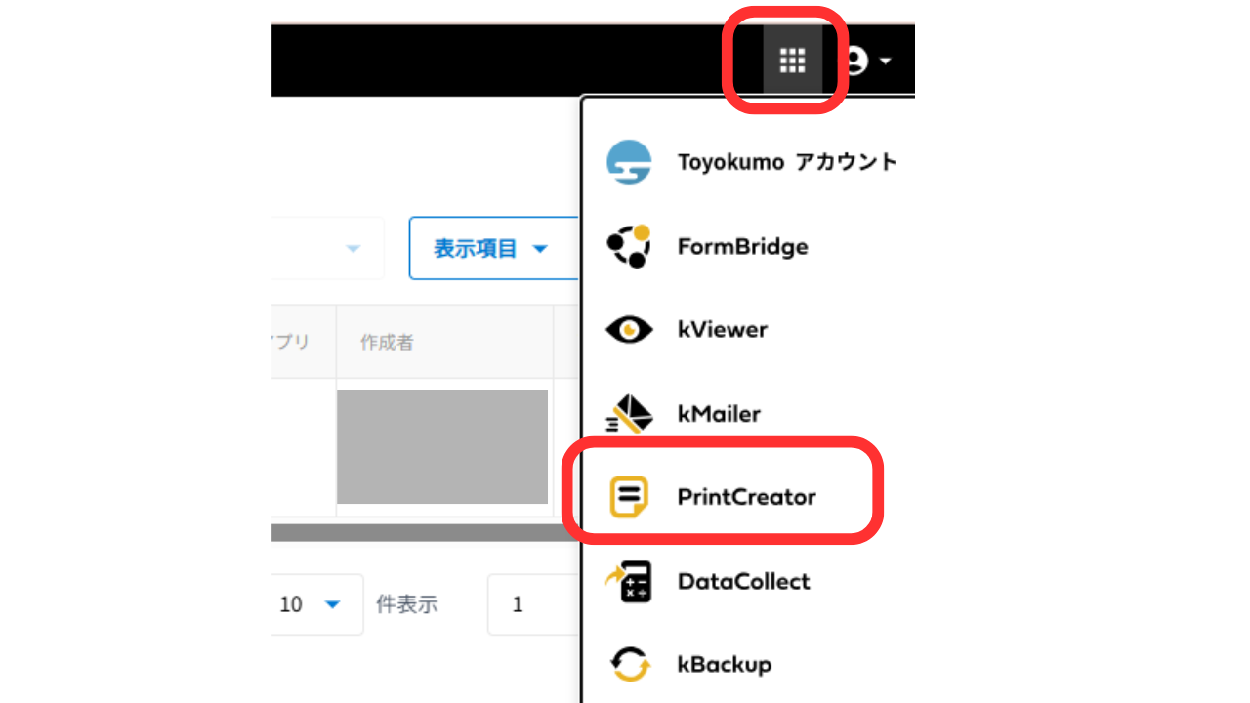Select the DataCollect calculator icon
This screenshot has width=1250, height=703.
(629, 581)
